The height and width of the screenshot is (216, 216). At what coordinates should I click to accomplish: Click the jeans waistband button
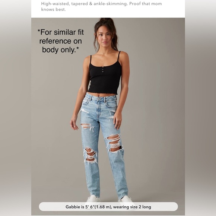point(98,99)
